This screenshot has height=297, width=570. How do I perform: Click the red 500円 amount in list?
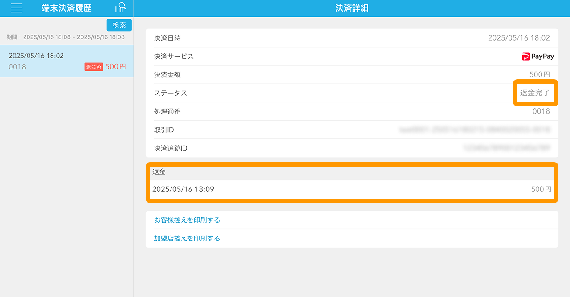[116, 67]
